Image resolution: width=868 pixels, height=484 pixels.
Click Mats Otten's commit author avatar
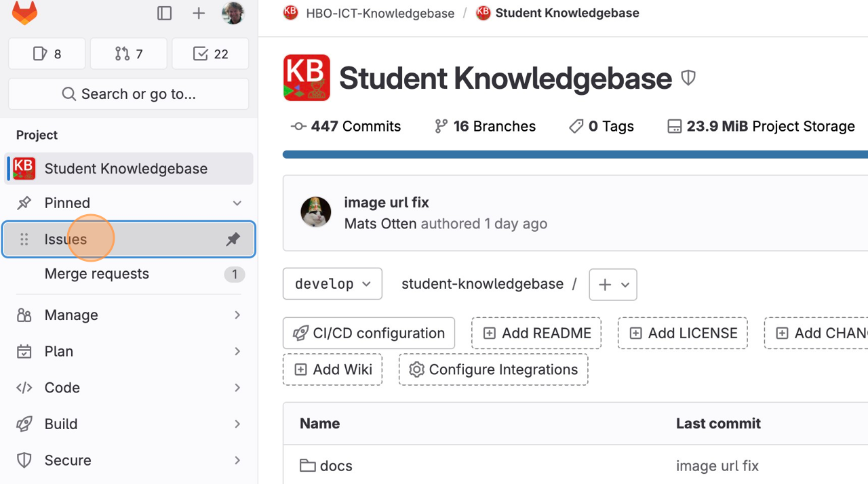click(316, 213)
